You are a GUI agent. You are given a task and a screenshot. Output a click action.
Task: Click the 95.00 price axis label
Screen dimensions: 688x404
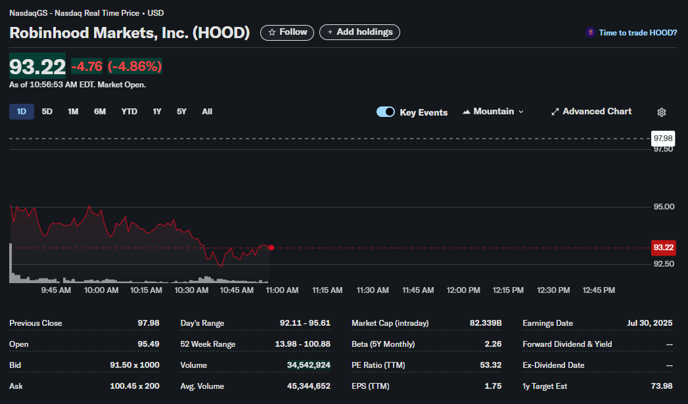point(664,207)
